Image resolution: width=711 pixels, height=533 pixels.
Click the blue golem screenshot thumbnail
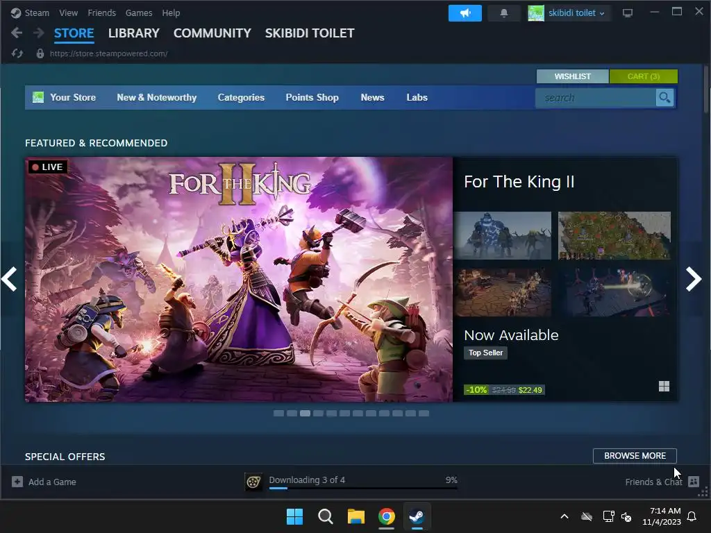pyautogui.click(x=503, y=235)
